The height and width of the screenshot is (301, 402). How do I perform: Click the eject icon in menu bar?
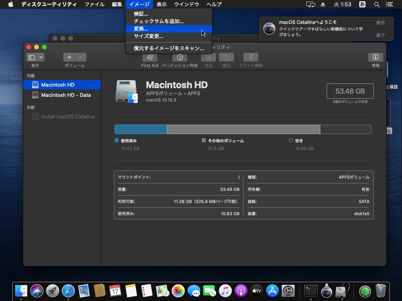323,4
